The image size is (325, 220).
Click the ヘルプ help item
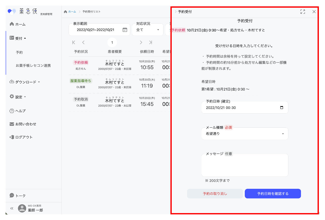tap(20, 111)
